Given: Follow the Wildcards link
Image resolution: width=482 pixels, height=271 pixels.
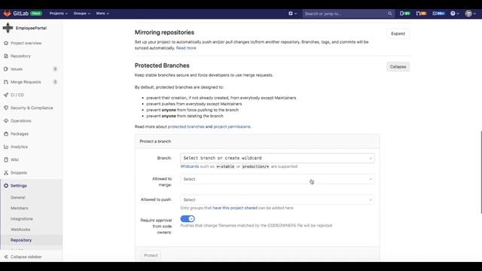Looking at the screenshot, I should point(190,166).
